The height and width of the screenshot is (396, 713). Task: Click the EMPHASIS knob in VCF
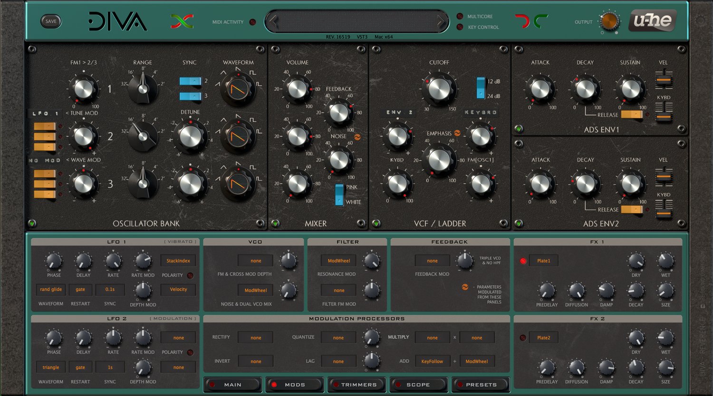pos(439,160)
